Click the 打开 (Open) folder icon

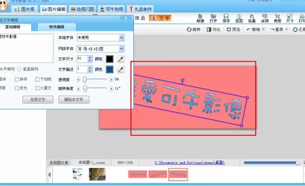[213, 18]
